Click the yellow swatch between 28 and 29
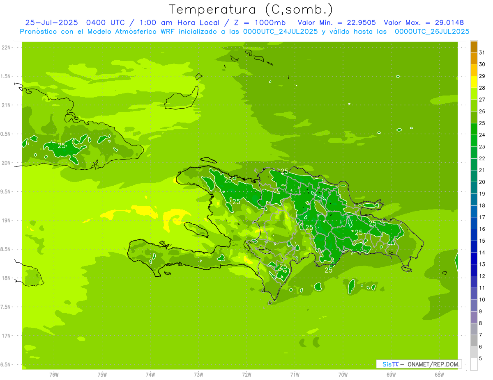 click(474, 82)
